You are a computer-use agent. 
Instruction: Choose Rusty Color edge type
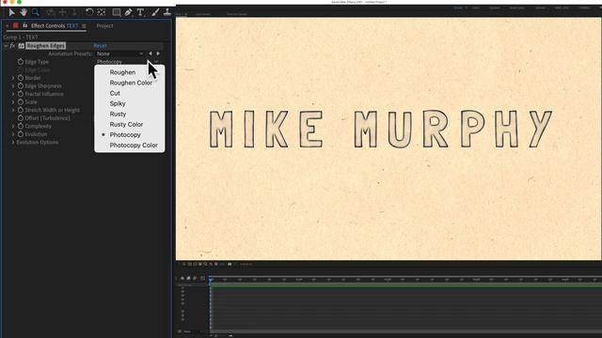[130, 124]
